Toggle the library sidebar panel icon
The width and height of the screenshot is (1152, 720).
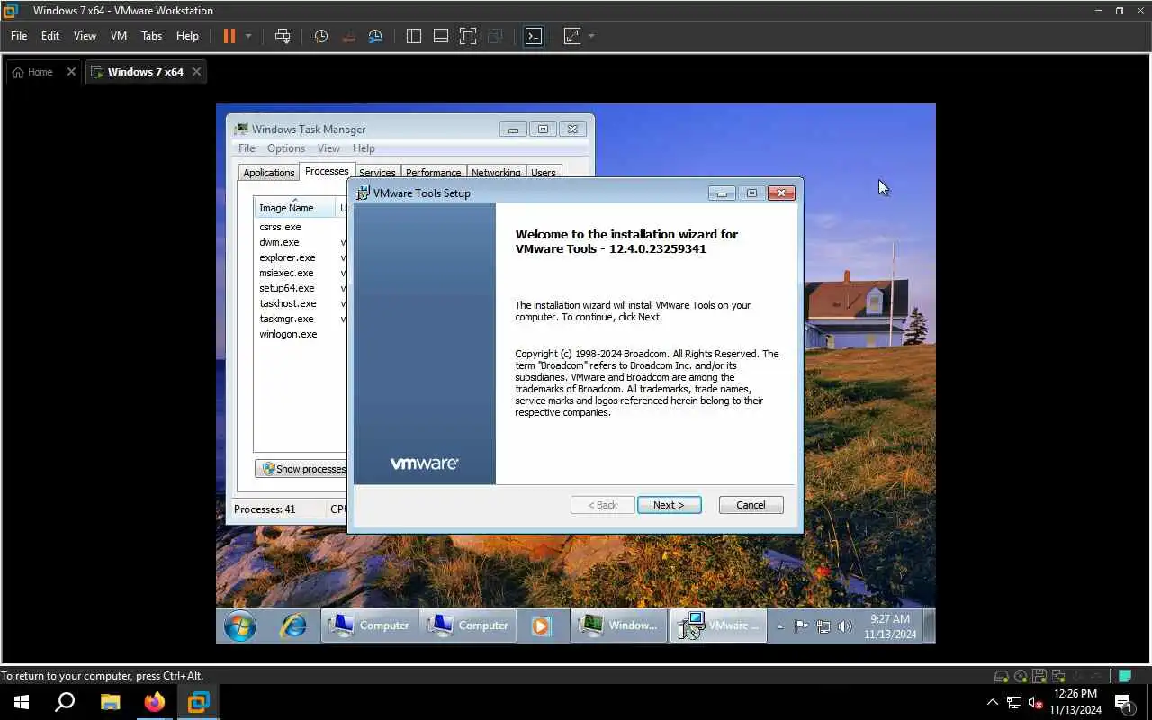414,36
